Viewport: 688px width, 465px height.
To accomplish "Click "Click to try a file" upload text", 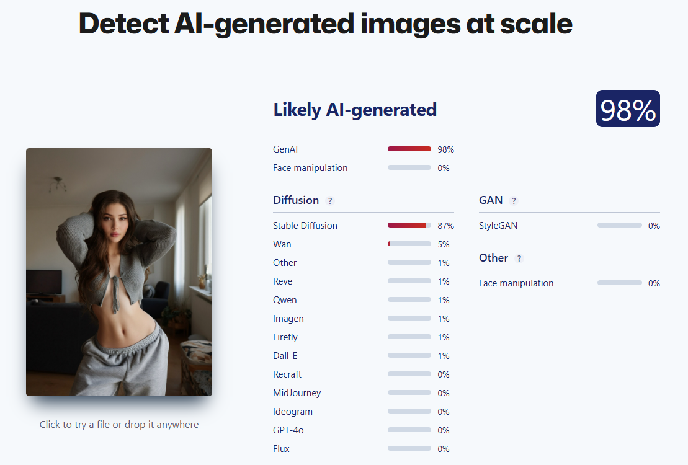I will pyautogui.click(x=119, y=425).
